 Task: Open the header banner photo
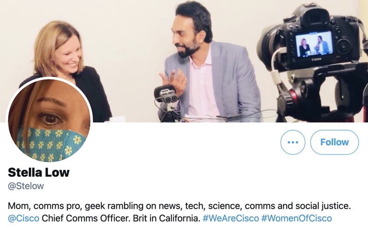point(184,61)
